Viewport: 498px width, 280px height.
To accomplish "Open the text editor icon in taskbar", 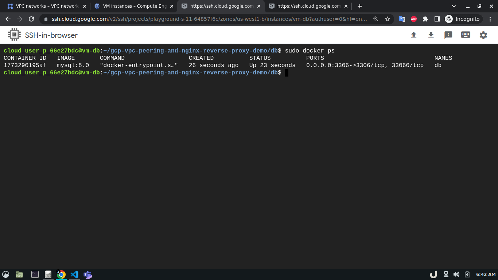I will coord(48,275).
